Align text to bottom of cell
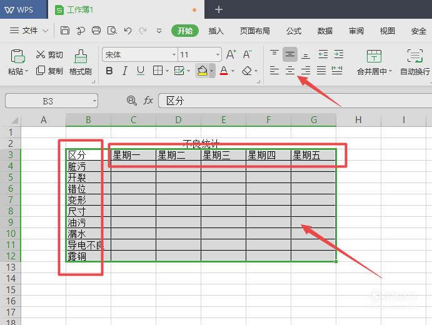 coord(306,56)
